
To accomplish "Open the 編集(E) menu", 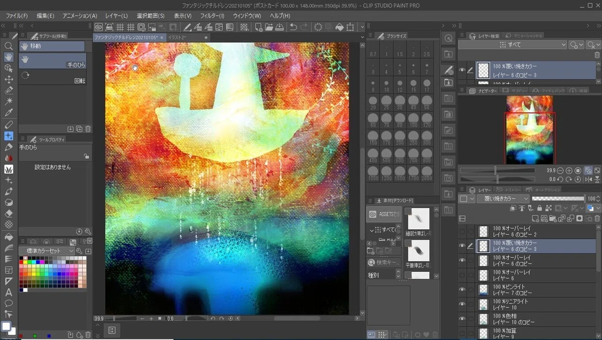I will click(x=45, y=16).
